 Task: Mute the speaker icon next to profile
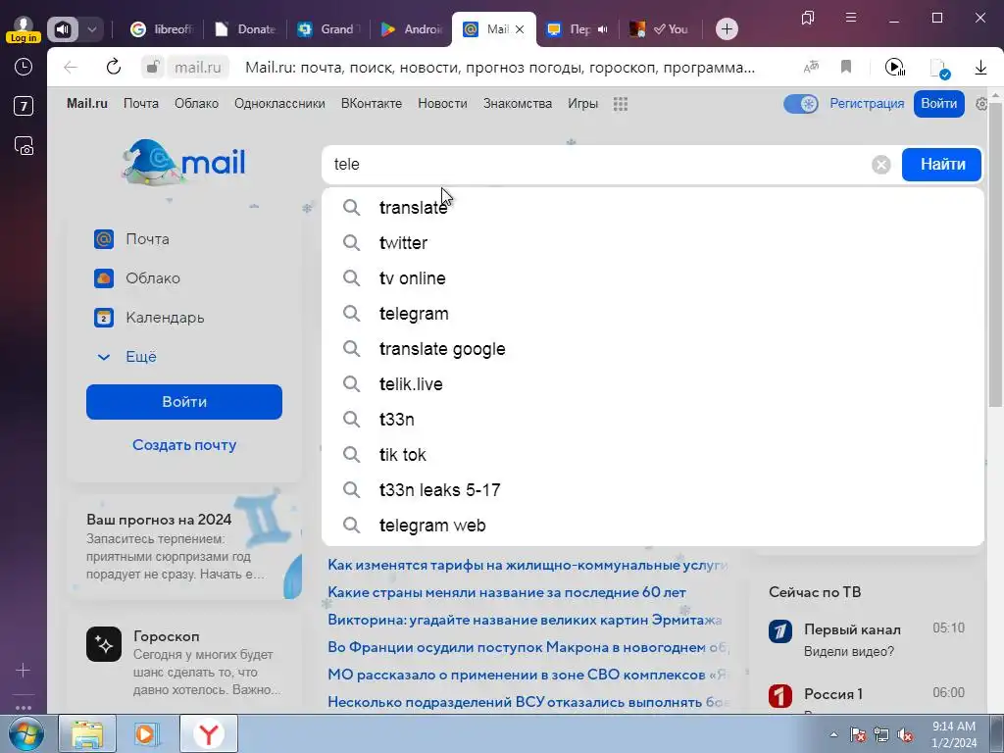63,29
